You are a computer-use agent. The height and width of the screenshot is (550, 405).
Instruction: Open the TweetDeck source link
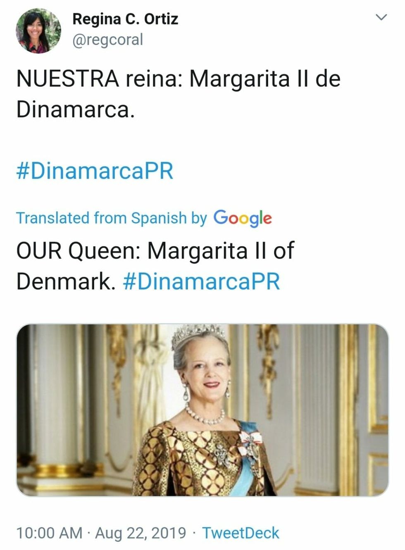pyautogui.click(x=241, y=533)
